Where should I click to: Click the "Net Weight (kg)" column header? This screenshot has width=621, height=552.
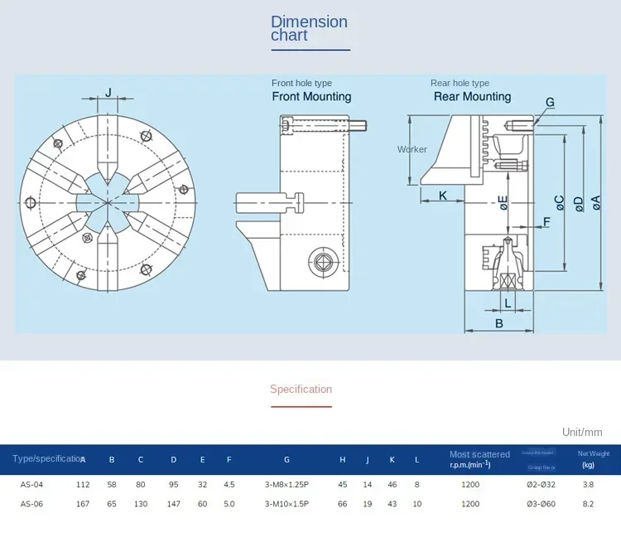coord(593,459)
